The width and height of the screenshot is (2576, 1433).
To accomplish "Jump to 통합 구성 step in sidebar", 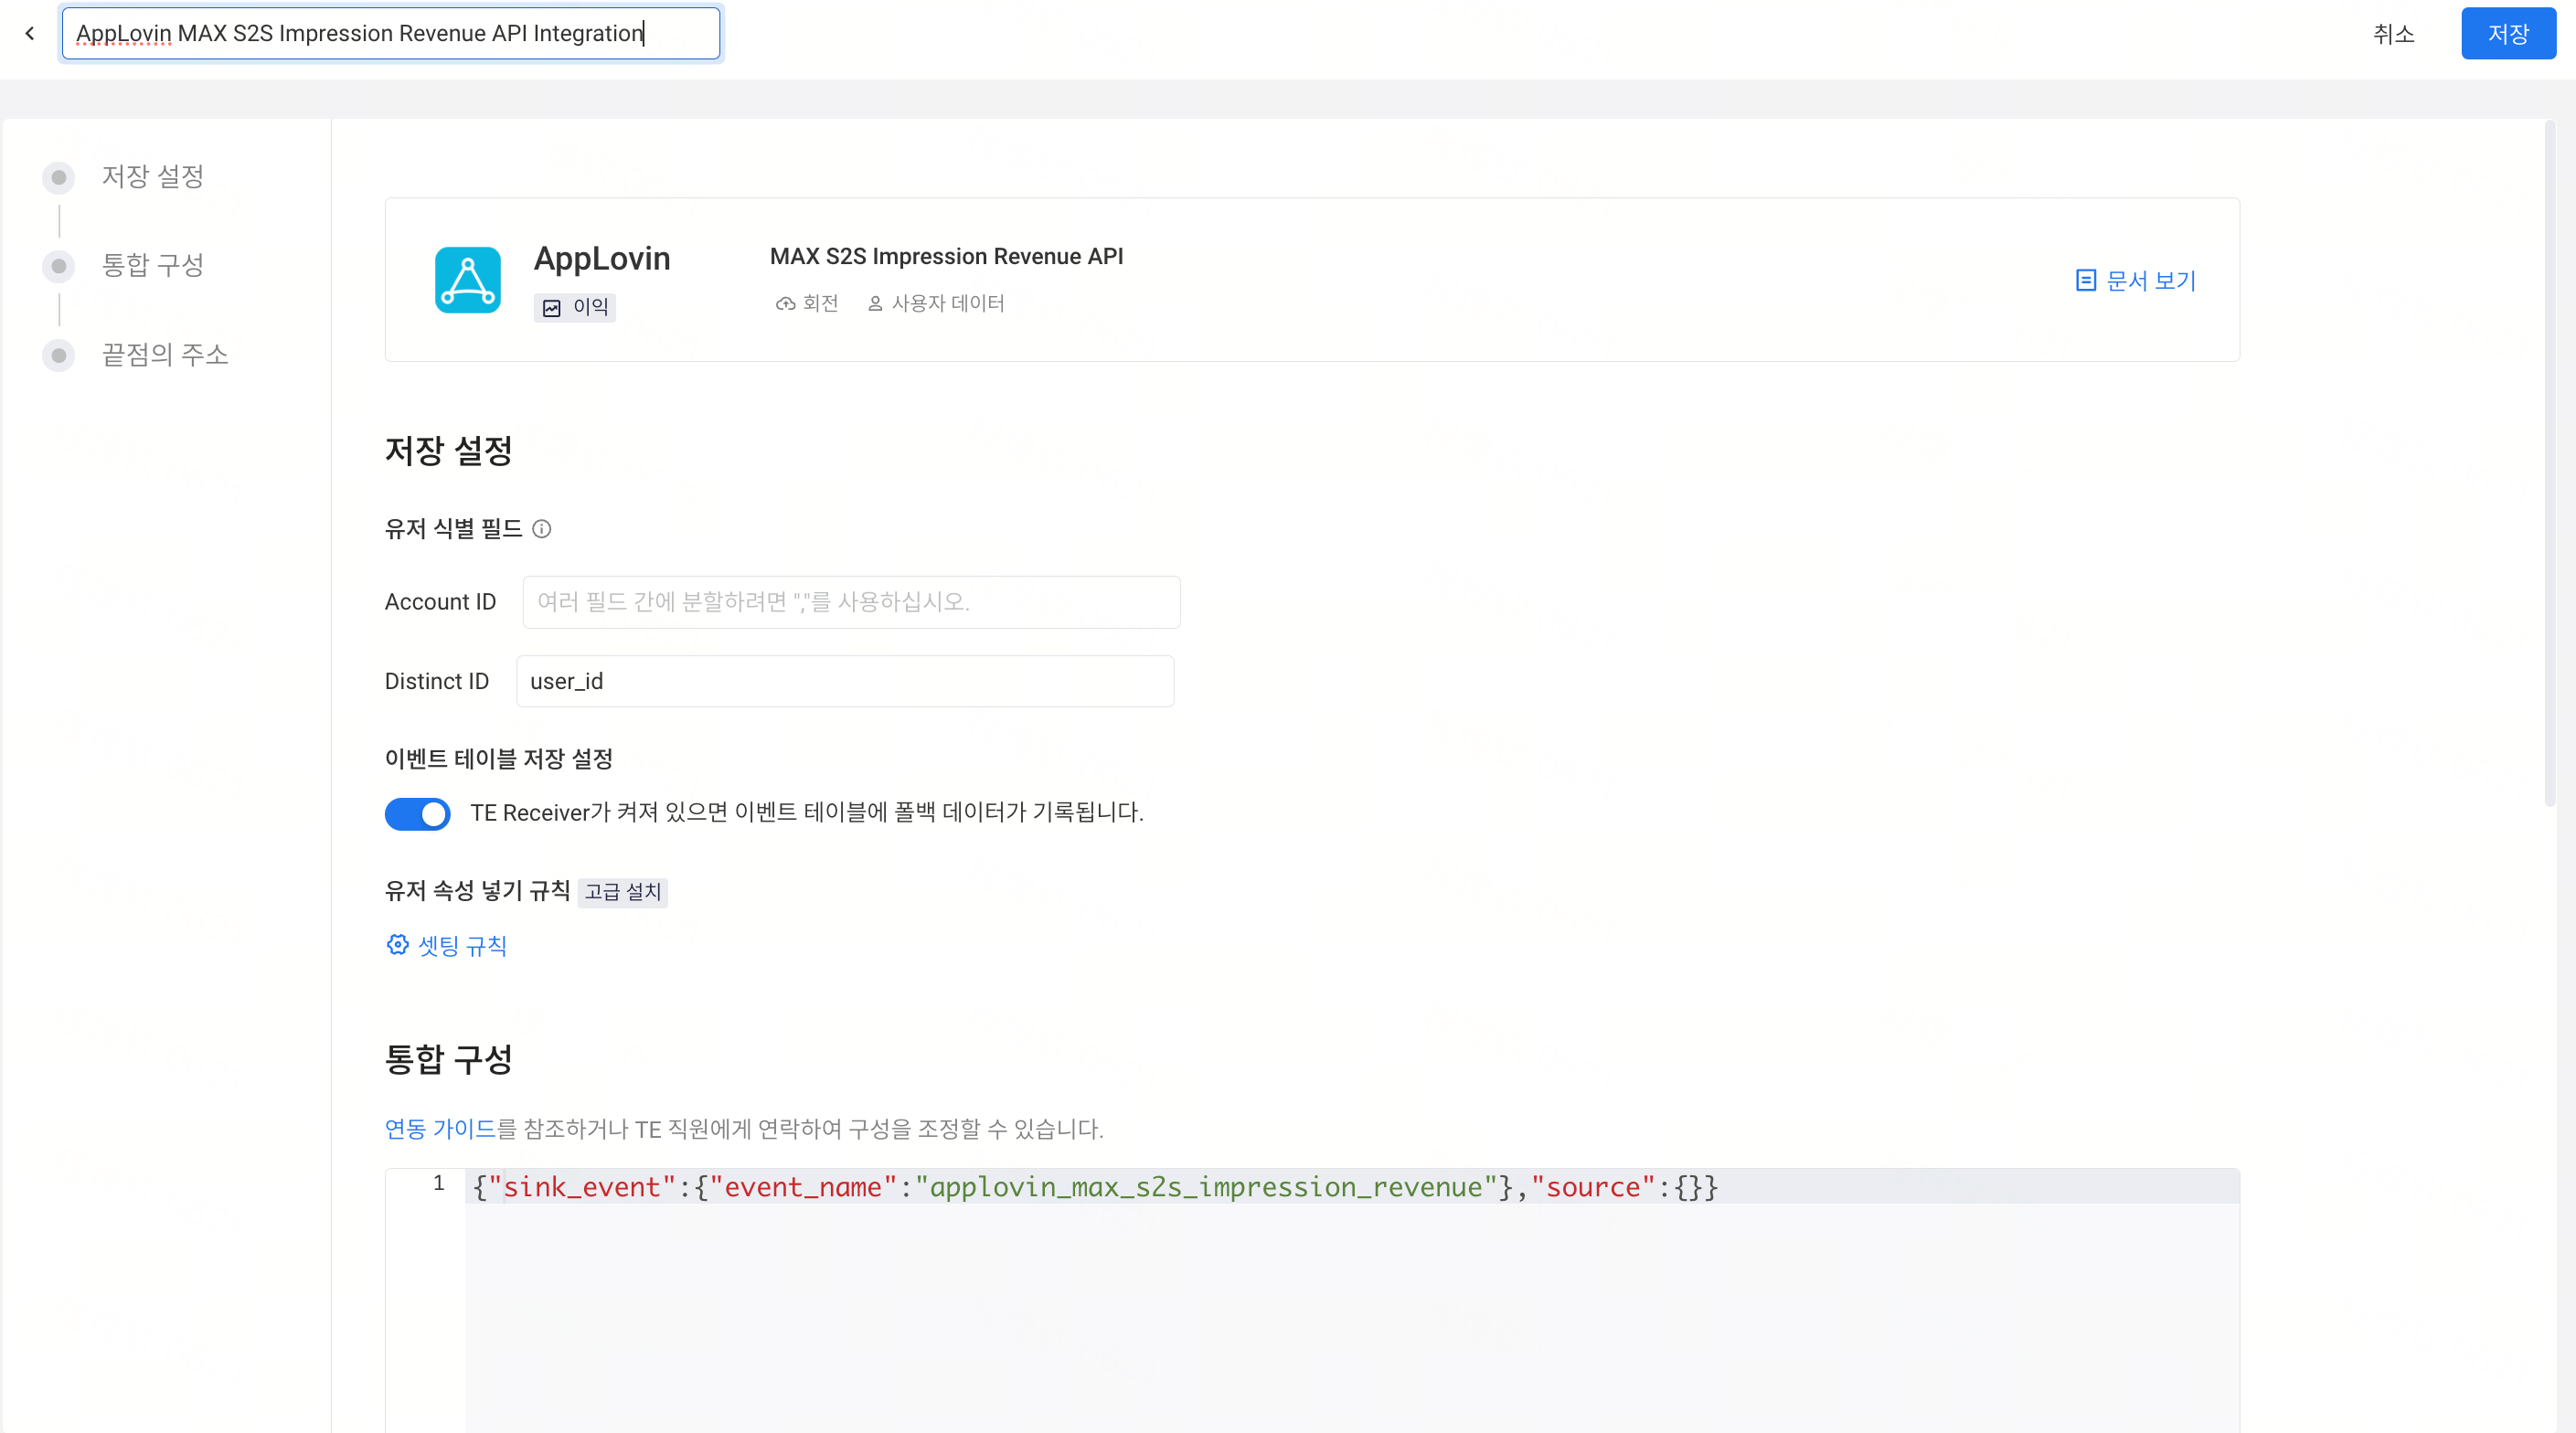I will (152, 266).
